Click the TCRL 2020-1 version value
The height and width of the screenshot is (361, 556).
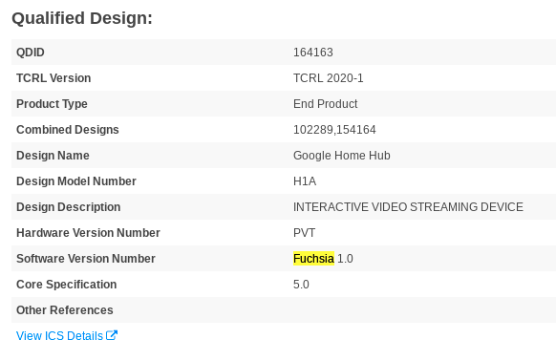[x=329, y=78]
